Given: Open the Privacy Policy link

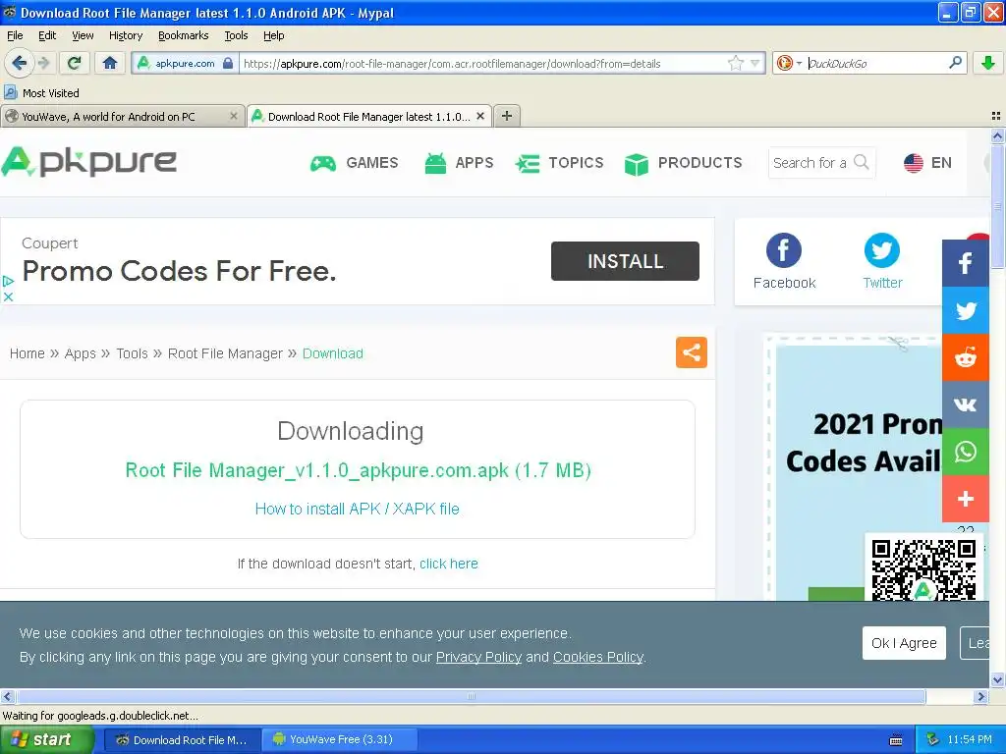Looking at the screenshot, I should tap(478, 657).
